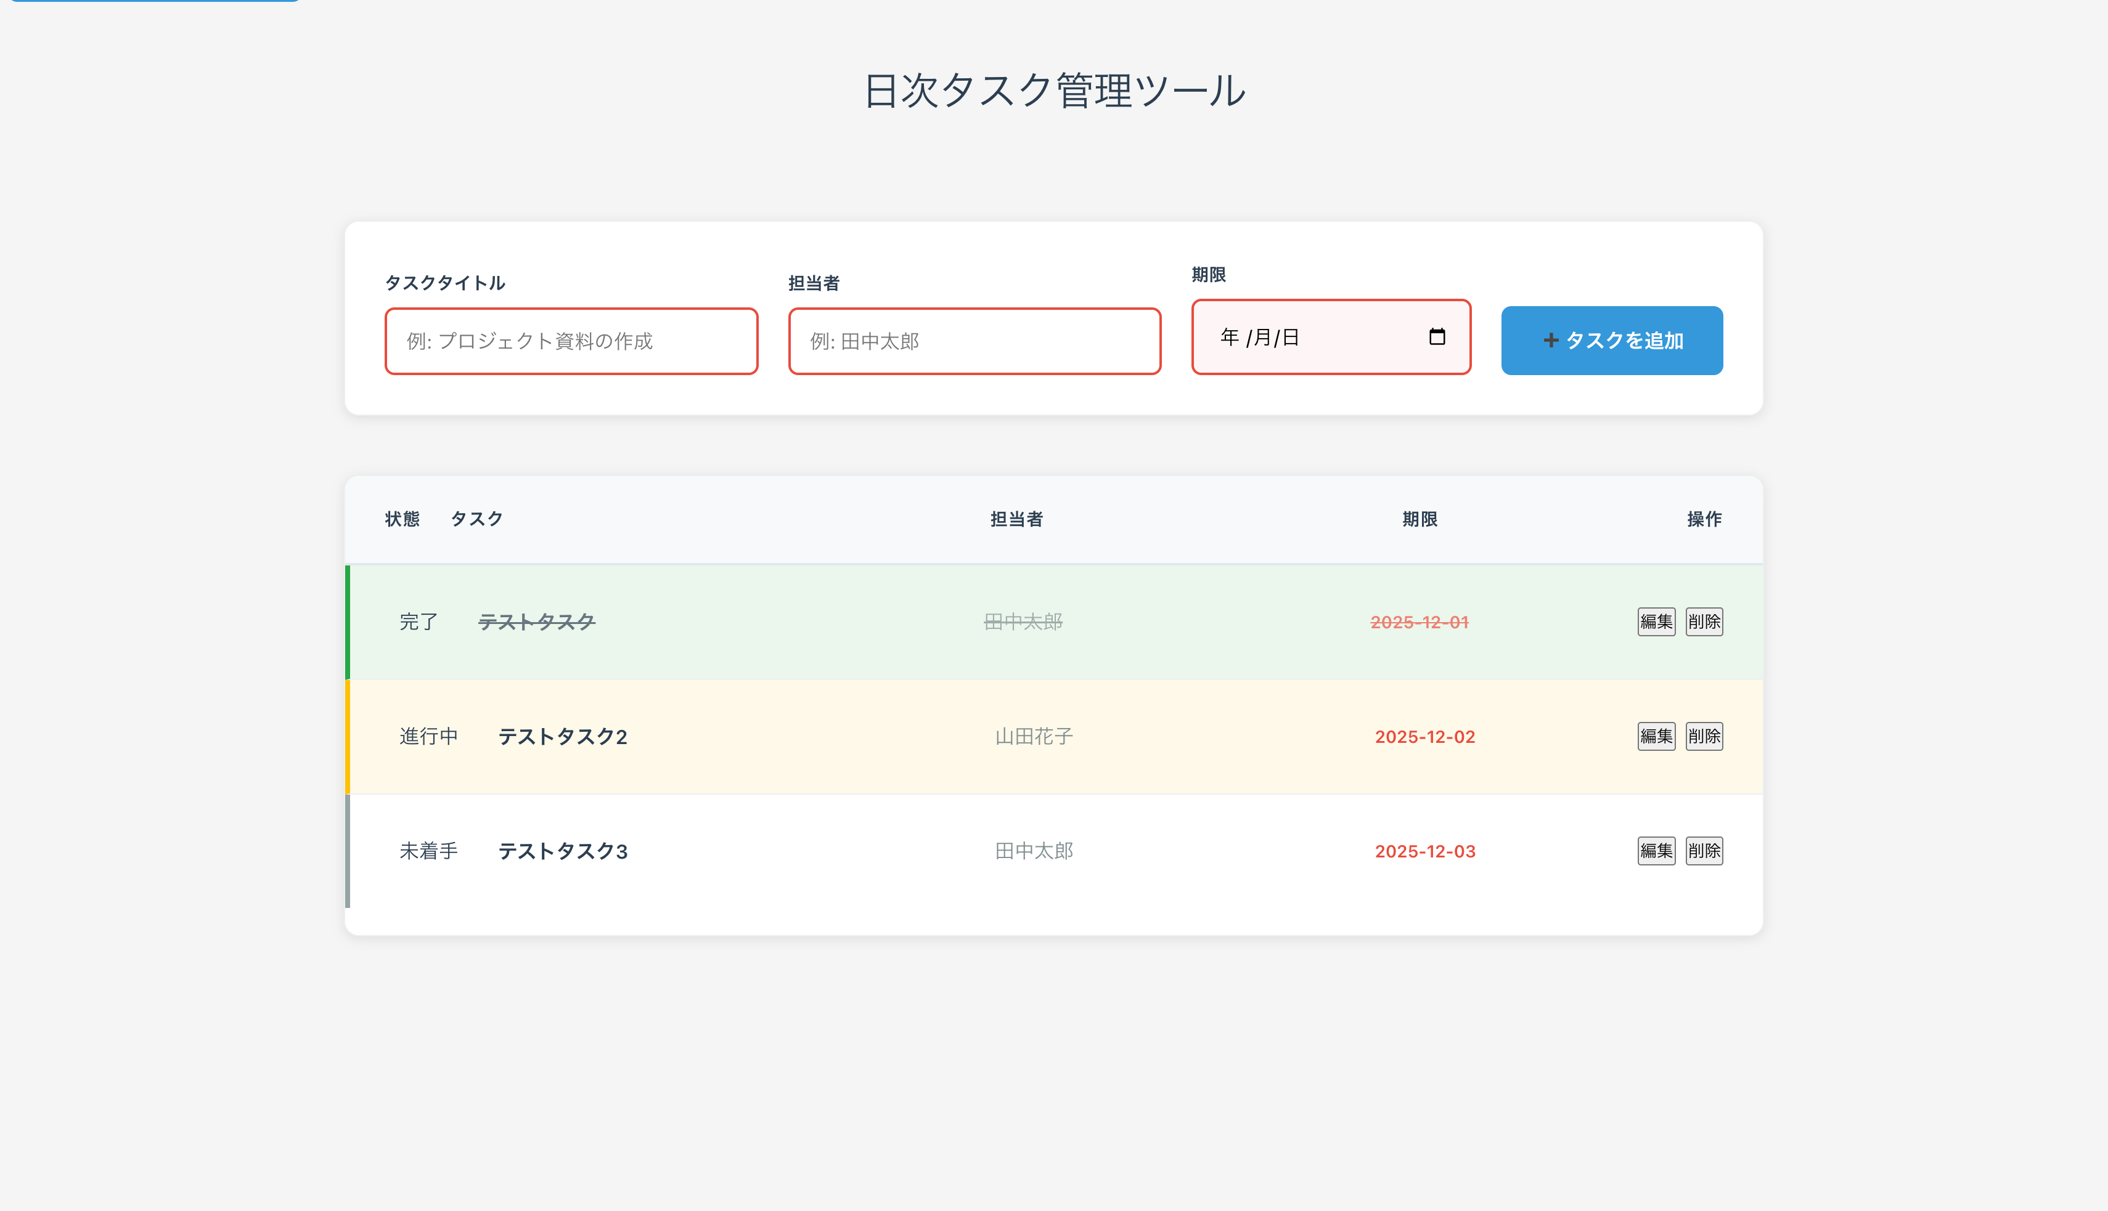Click the 担当者 table column header
This screenshot has height=1211, width=2108.
pos(1016,519)
